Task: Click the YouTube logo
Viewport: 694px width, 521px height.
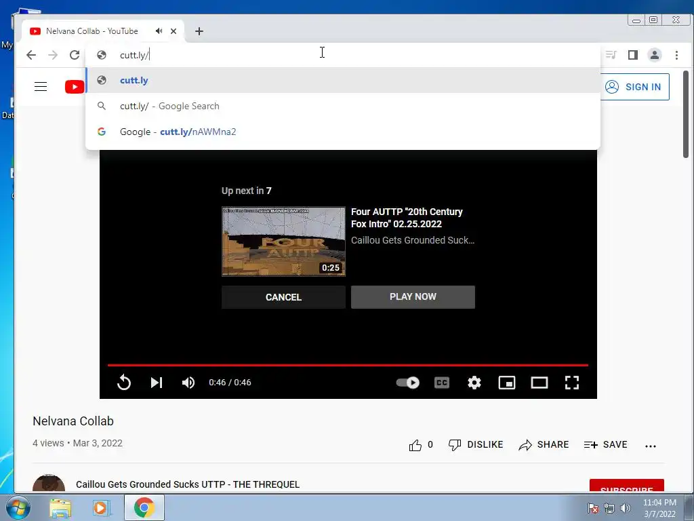Action: (x=75, y=87)
